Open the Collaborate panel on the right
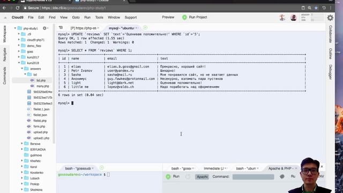Screen dimensions: 343x193 coord(331,34)
